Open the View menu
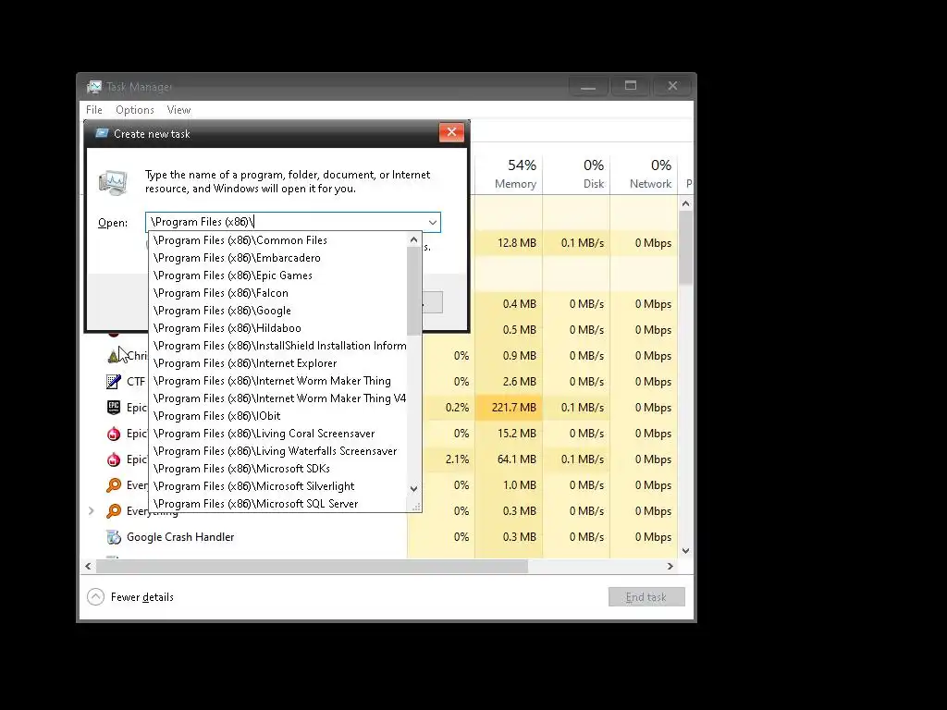The height and width of the screenshot is (710, 947). [178, 110]
